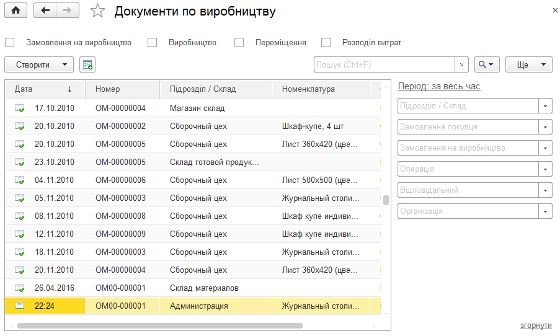Expand the Операція filter dropdown
Image resolution: width=560 pixels, height=336 pixels.
point(545,169)
